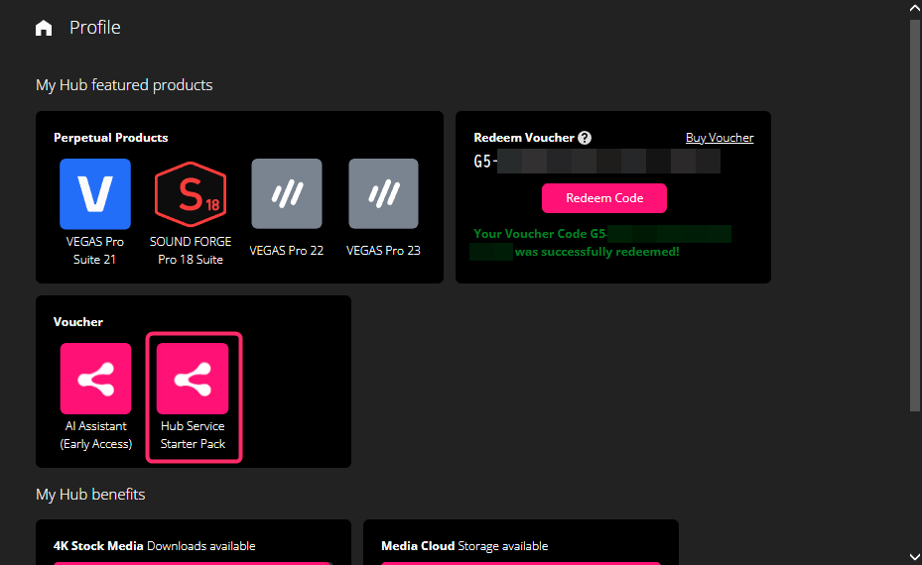The width and height of the screenshot is (922, 565).
Task: Click the scrollbar up arrow
Action: (914, 8)
